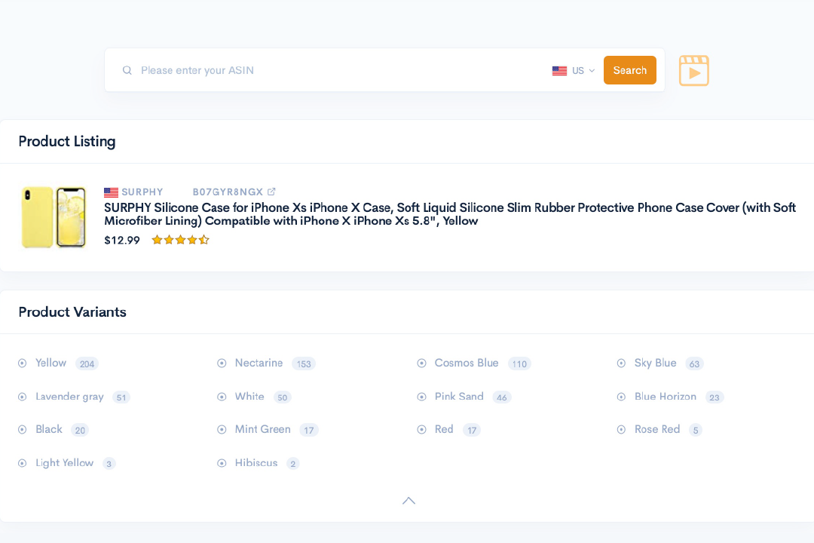Screen dimensions: 814x543
Task: Select the Red variant radio button
Action: coord(421,430)
